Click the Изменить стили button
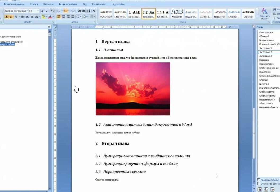Viewport: 280px width, 192px height. tap(264, 14)
